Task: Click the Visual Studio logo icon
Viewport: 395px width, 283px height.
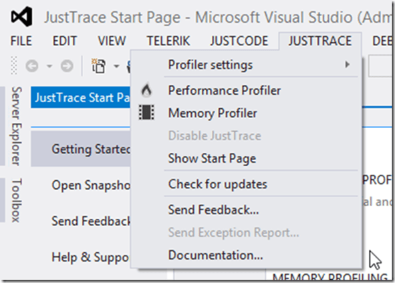Action: pos(21,17)
